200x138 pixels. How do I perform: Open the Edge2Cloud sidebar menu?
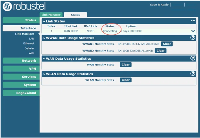pyautogui.click(x=21, y=93)
